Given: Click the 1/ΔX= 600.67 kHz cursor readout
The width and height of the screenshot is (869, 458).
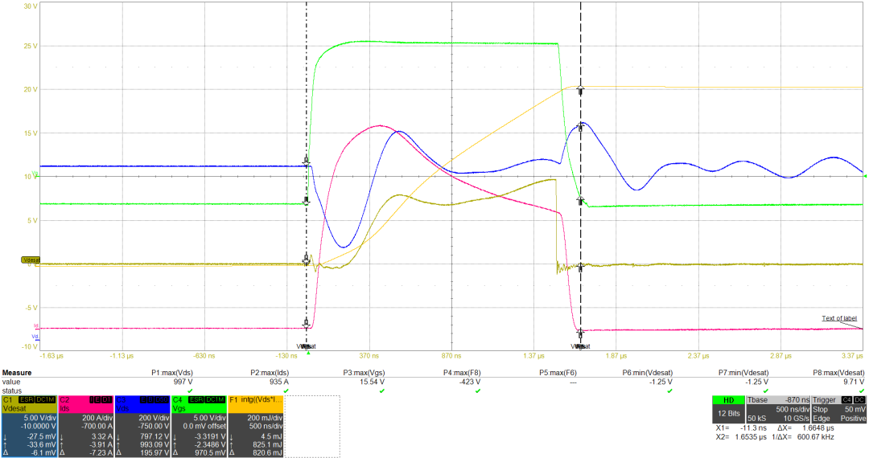Looking at the screenshot, I should pos(803,437).
